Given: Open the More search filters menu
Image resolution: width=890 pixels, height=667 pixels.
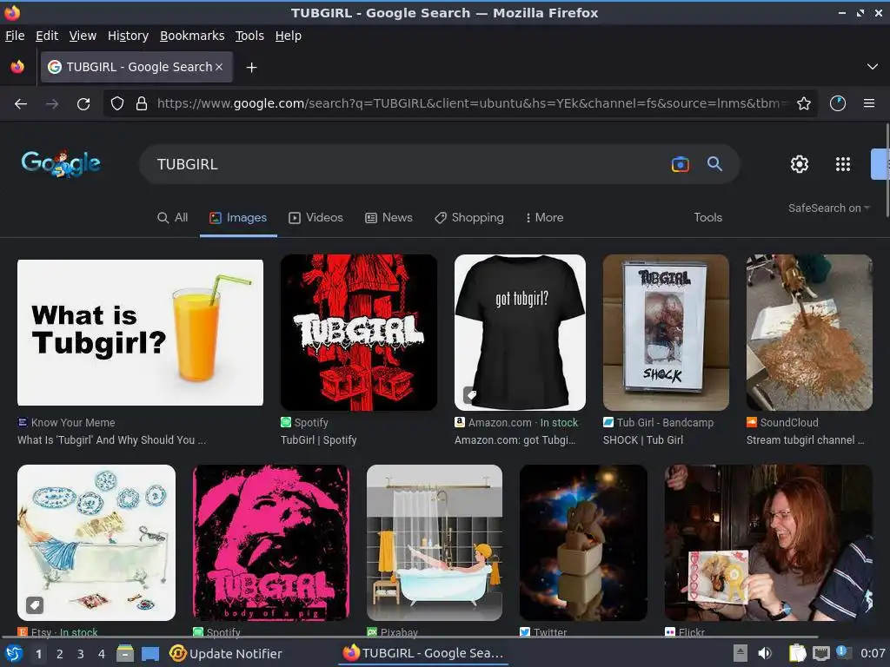Looking at the screenshot, I should pyautogui.click(x=544, y=218).
